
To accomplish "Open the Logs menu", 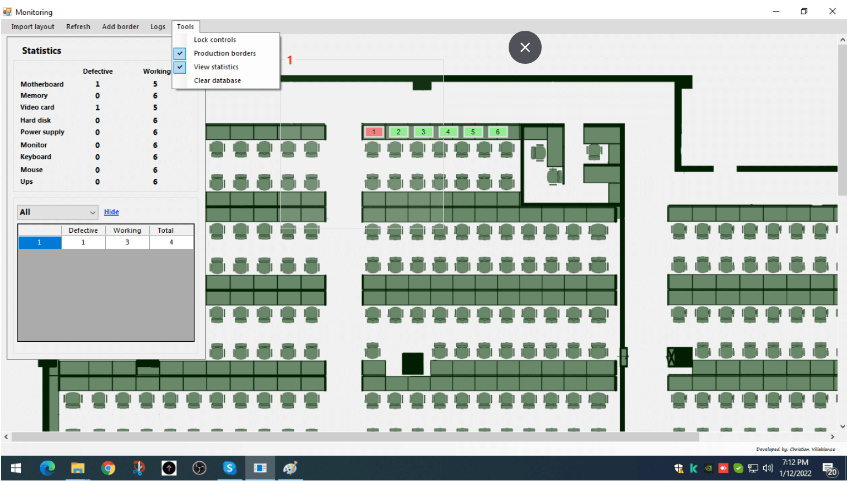I will (158, 26).
